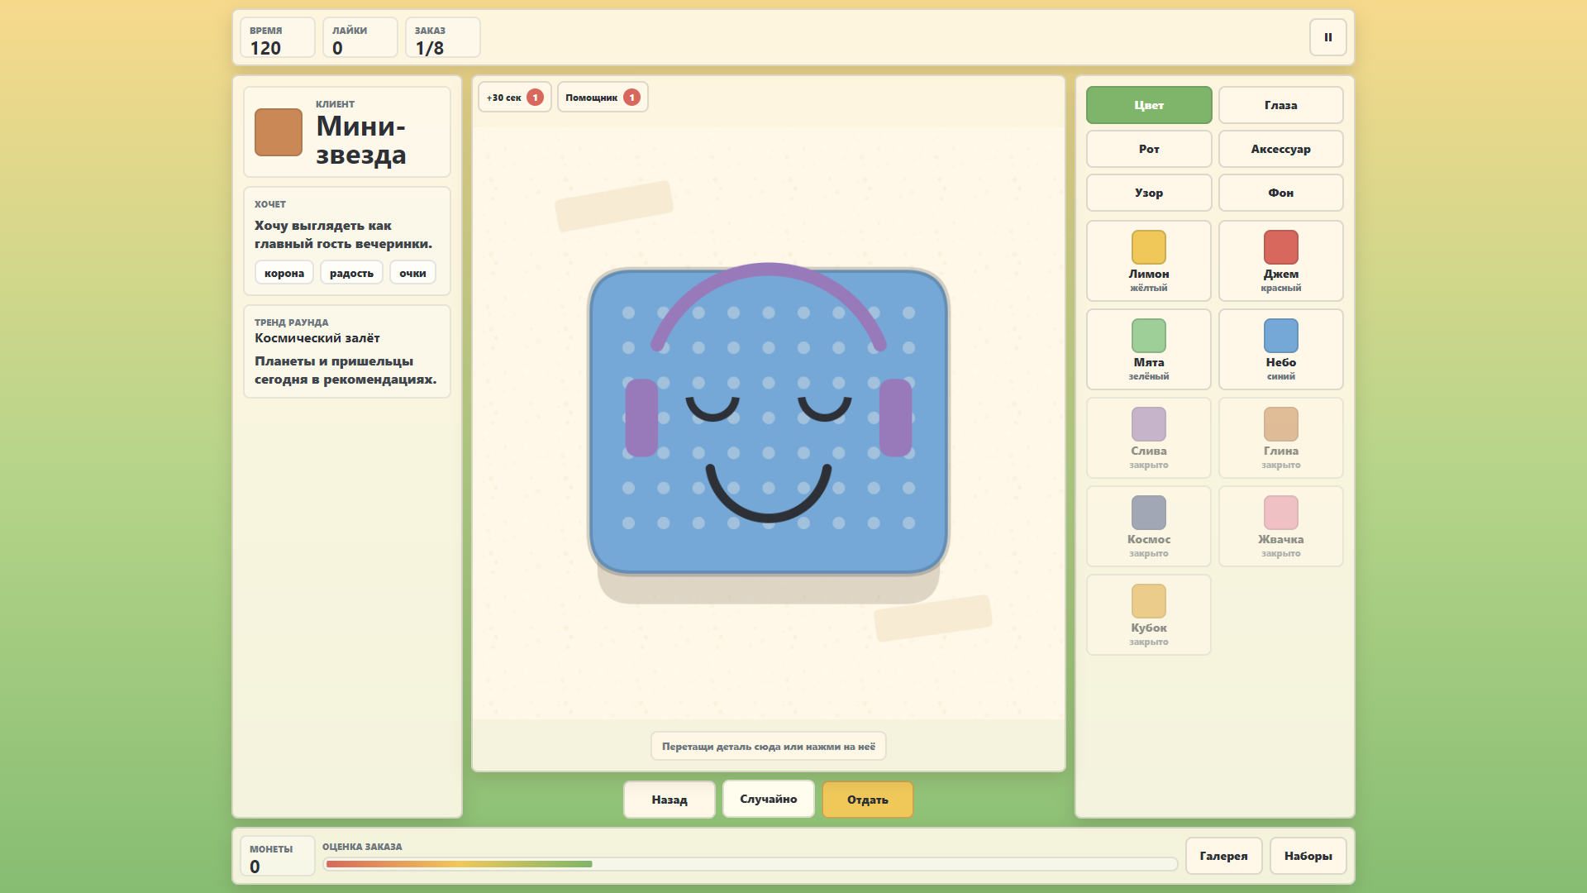Open the Наборы sets
The height and width of the screenshot is (893, 1587).
pos(1308,856)
